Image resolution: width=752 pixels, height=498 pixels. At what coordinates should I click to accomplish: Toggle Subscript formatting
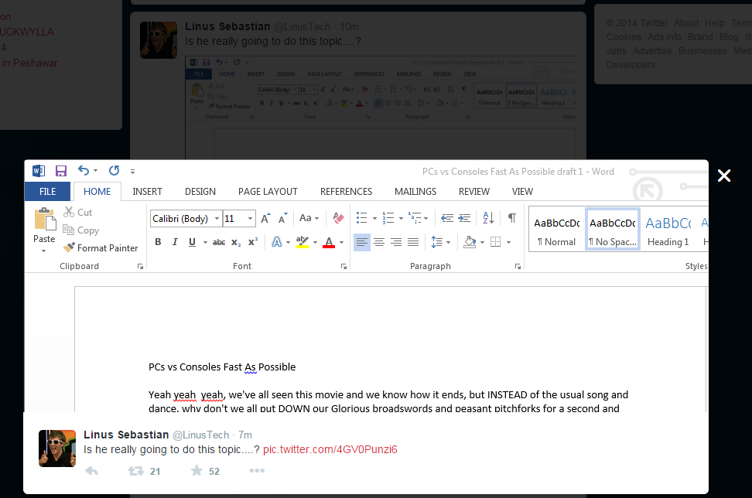click(x=236, y=243)
